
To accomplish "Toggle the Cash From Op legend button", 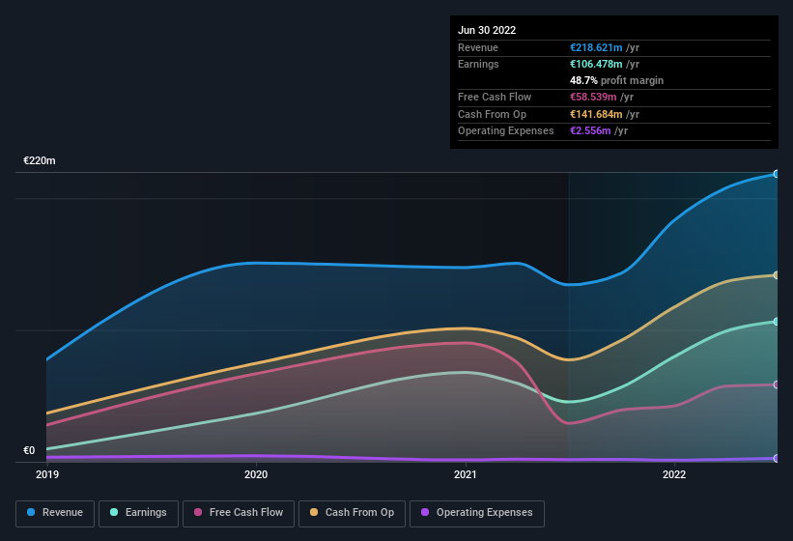I will click(352, 513).
